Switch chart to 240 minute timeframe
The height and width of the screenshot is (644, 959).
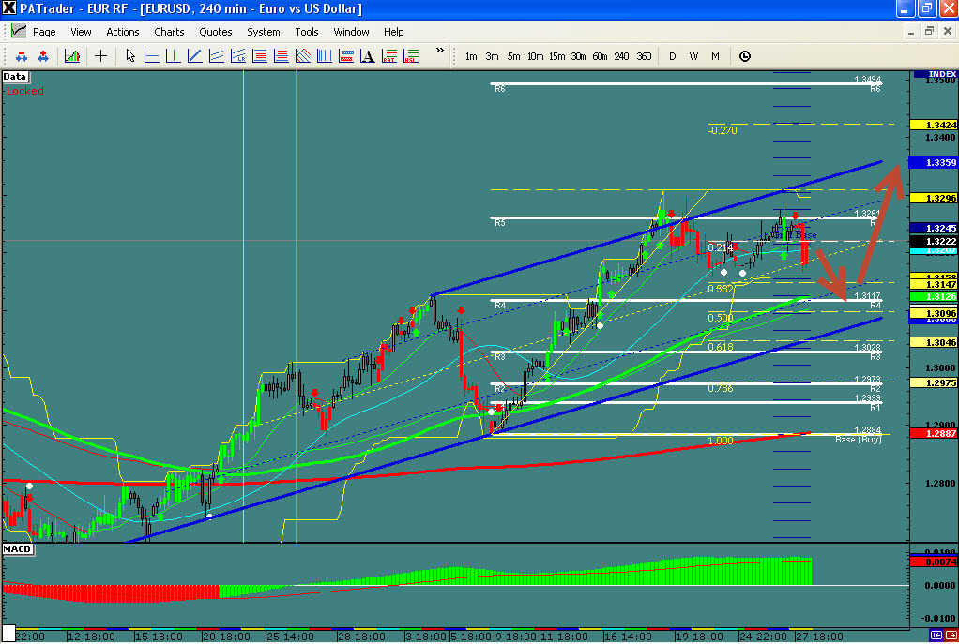point(621,56)
